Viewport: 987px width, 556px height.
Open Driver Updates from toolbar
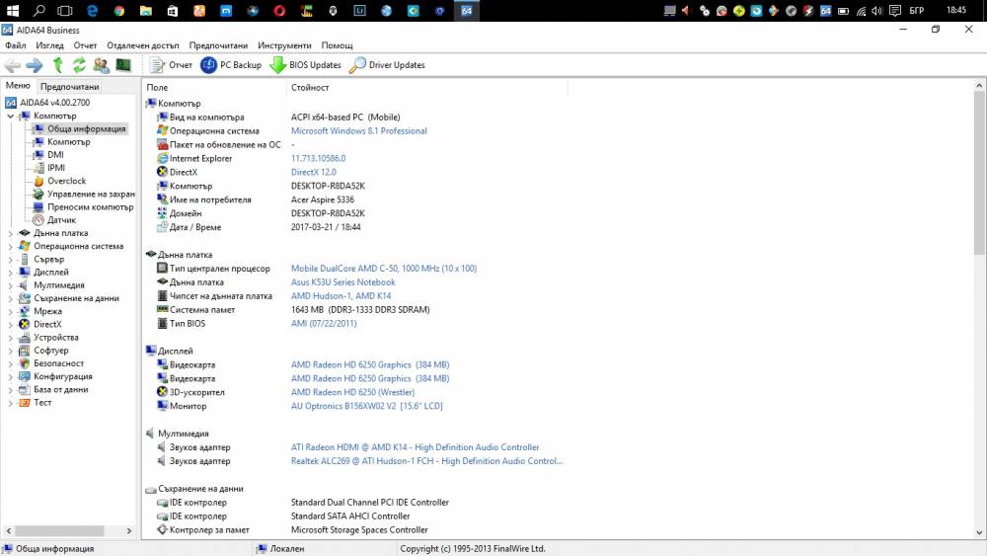pos(387,65)
